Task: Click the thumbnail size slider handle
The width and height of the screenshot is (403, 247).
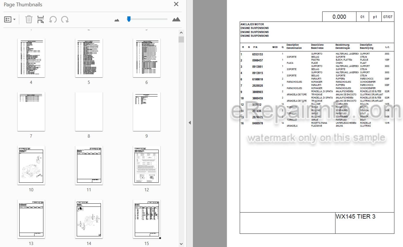Action: click(129, 19)
